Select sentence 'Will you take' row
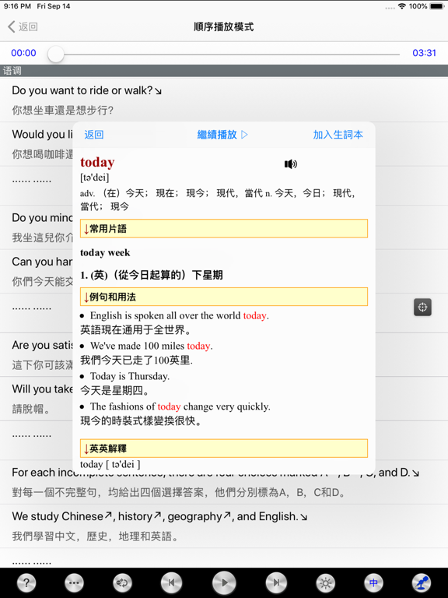The width and height of the screenshot is (448, 598). click(42, 389)
